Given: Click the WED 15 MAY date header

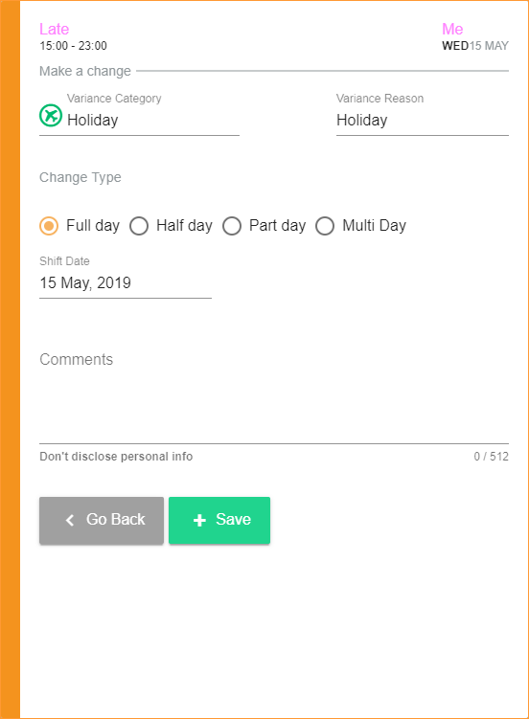Looking at the screenshot, I should point(475,46).
